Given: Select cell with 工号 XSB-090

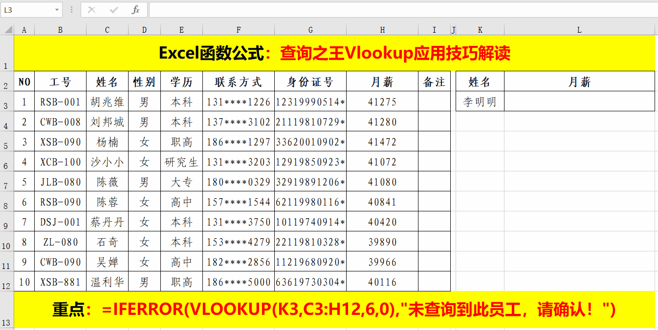Looking at the screenshot, I should [60, 141].
